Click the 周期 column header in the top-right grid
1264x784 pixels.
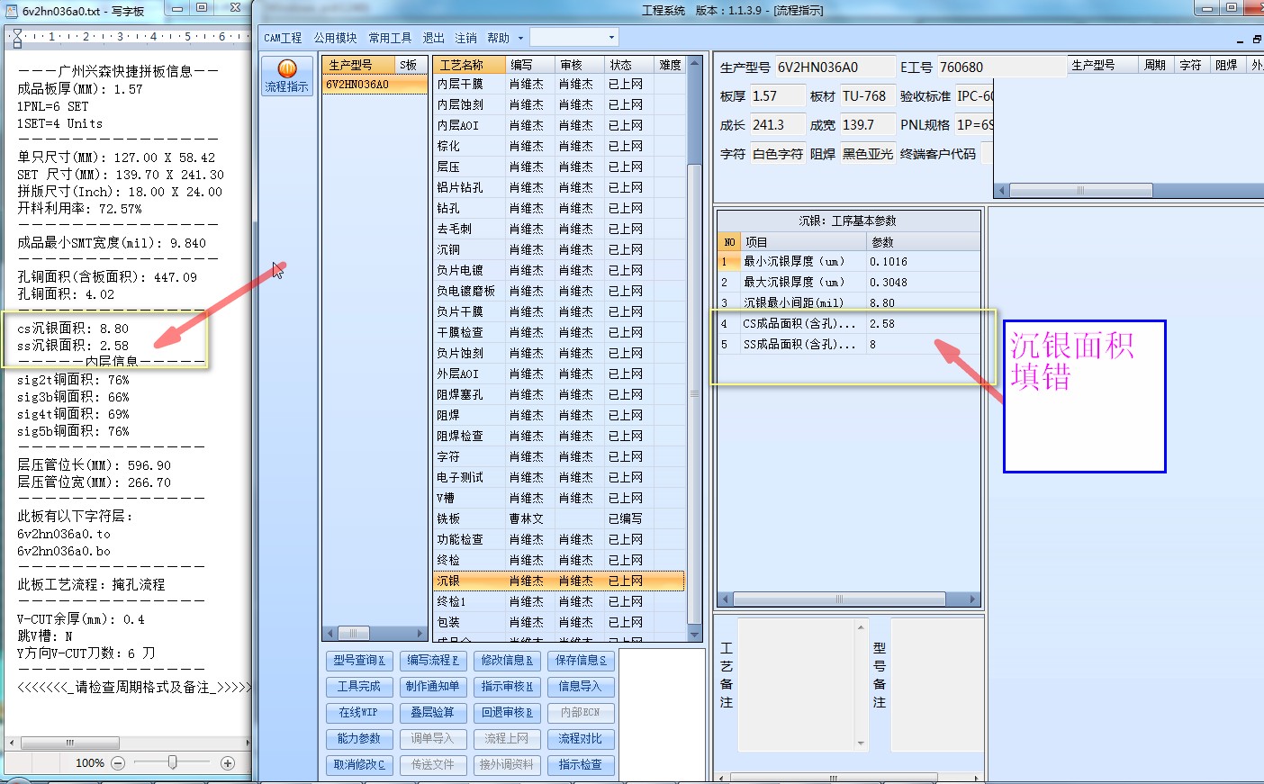(1155, 65)
